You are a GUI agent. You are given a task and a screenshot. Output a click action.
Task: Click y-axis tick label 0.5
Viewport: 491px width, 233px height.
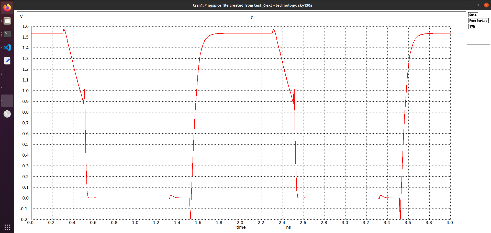[26, 144]
